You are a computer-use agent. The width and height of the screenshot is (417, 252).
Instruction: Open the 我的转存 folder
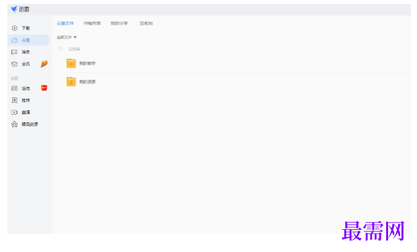point(81,63)
